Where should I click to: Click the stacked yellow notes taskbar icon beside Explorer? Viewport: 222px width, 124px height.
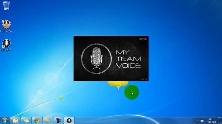click(26, 121)
